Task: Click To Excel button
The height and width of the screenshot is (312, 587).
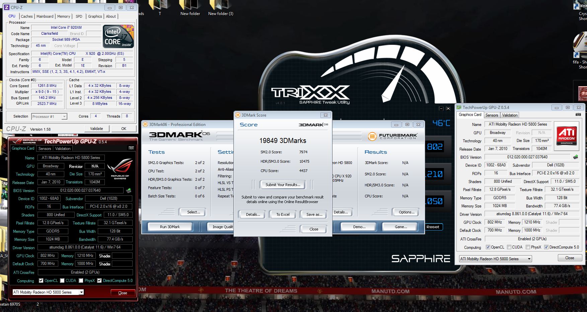Action: tap(283, 214)
